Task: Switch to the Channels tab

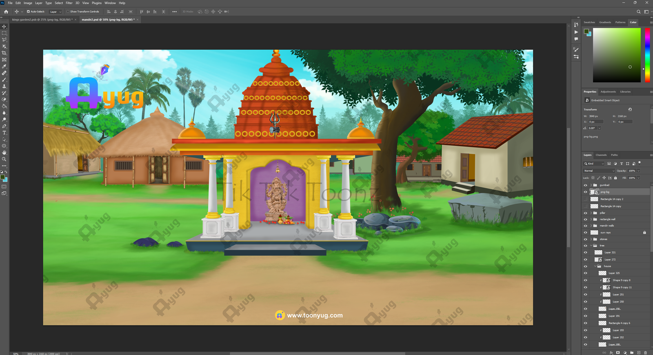Action: point(601,155)
